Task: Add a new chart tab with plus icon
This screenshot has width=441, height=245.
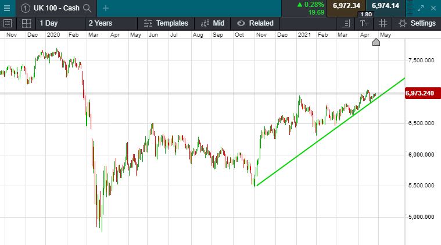Action: (105, 8)
